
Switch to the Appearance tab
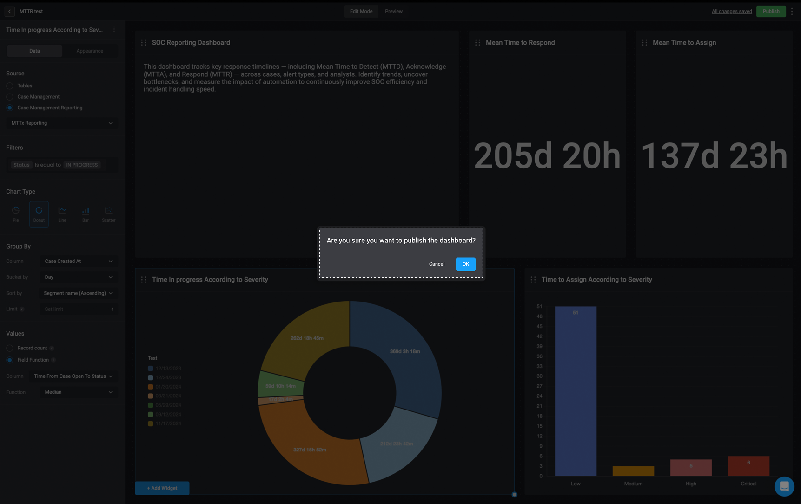pyautogui.click(x=90, y=51)
